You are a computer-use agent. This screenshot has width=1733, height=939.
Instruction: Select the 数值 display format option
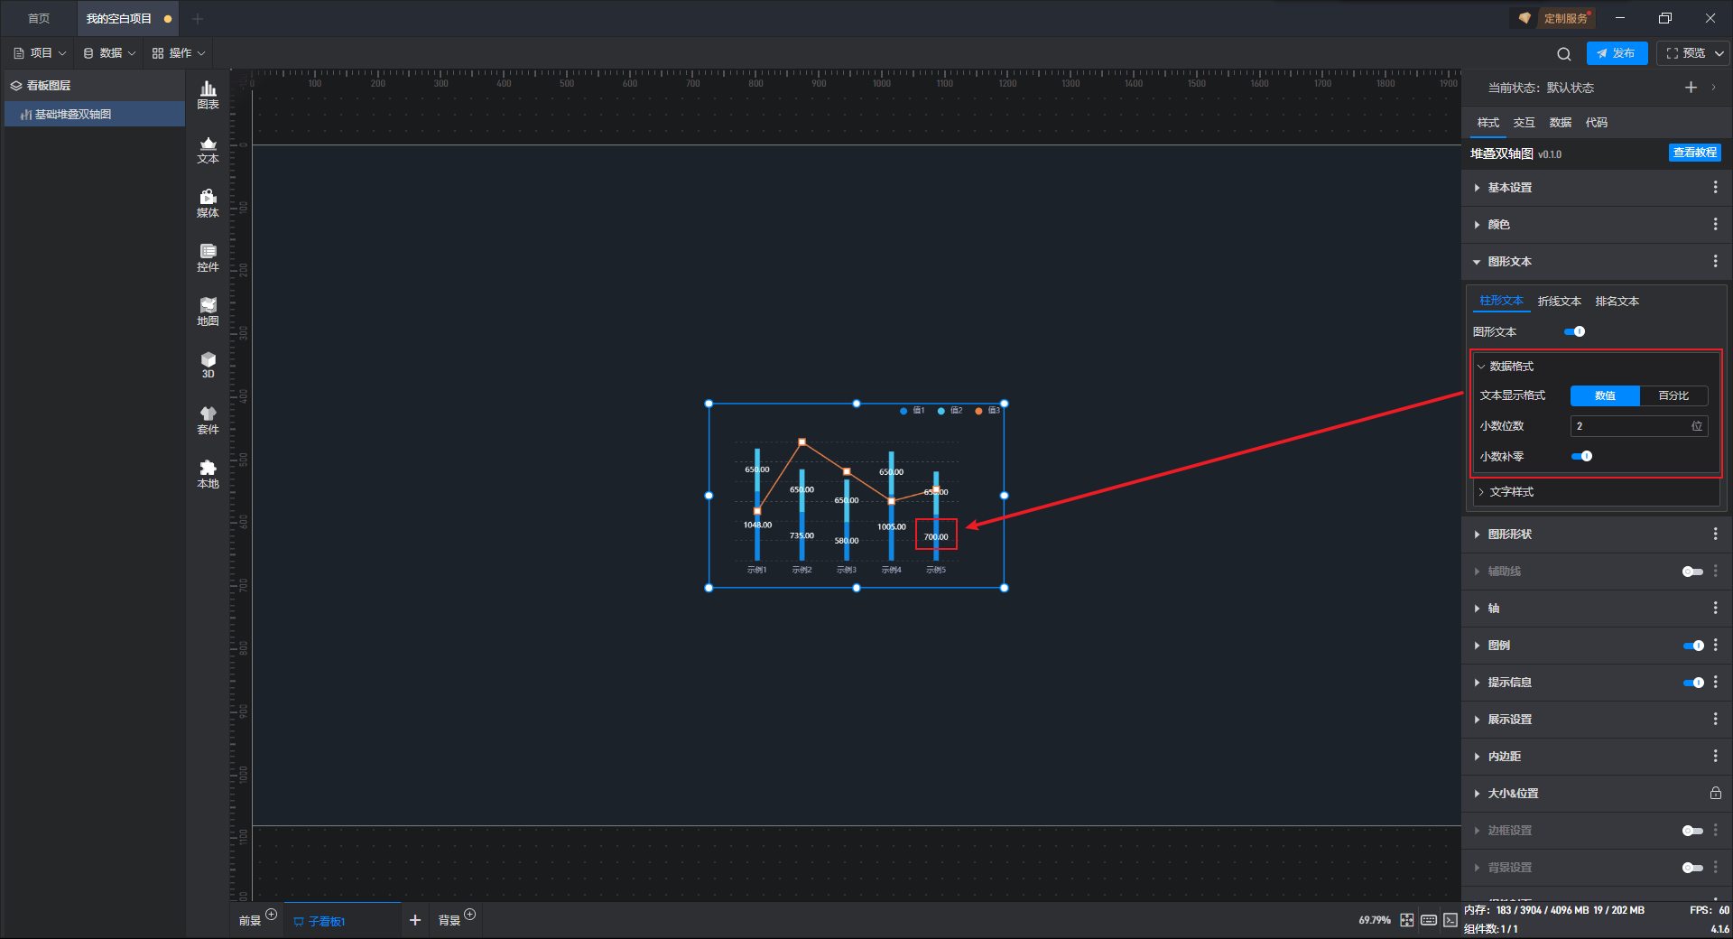[x=1605, y=395]
